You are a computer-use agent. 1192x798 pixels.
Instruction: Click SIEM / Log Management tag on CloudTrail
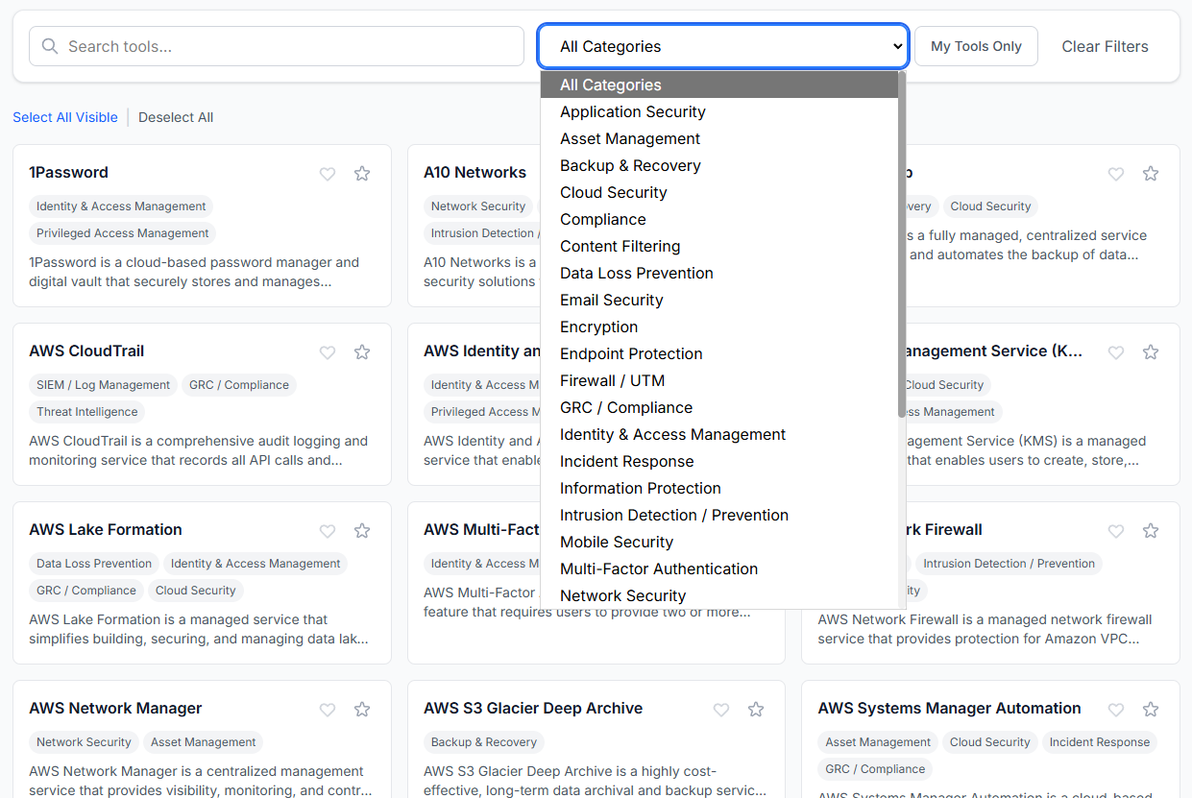tap(103, 385)
